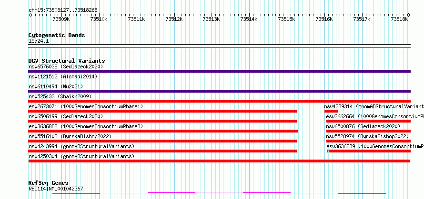
Task: Click the red bar under nsv4250304
Action: coord(219,161)
